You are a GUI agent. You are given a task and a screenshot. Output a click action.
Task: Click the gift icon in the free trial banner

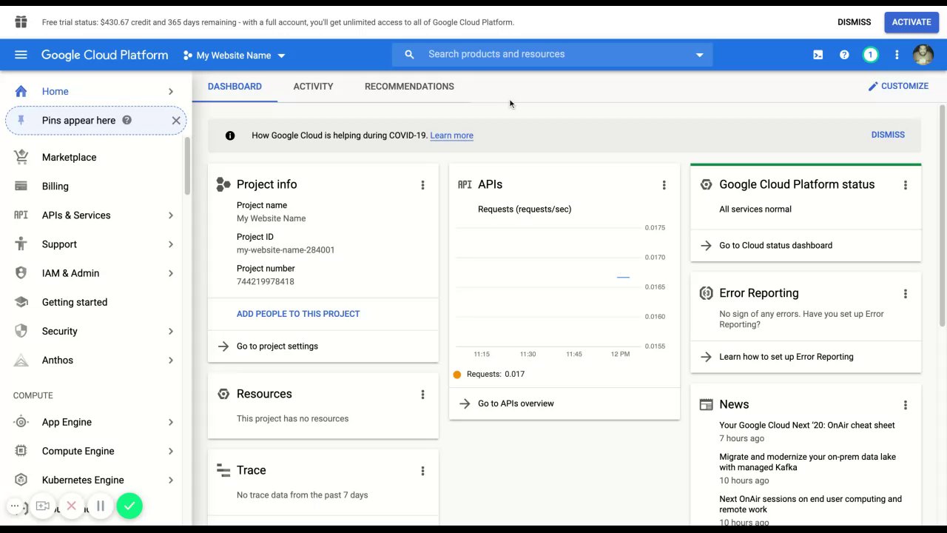[x=21, y=22]
